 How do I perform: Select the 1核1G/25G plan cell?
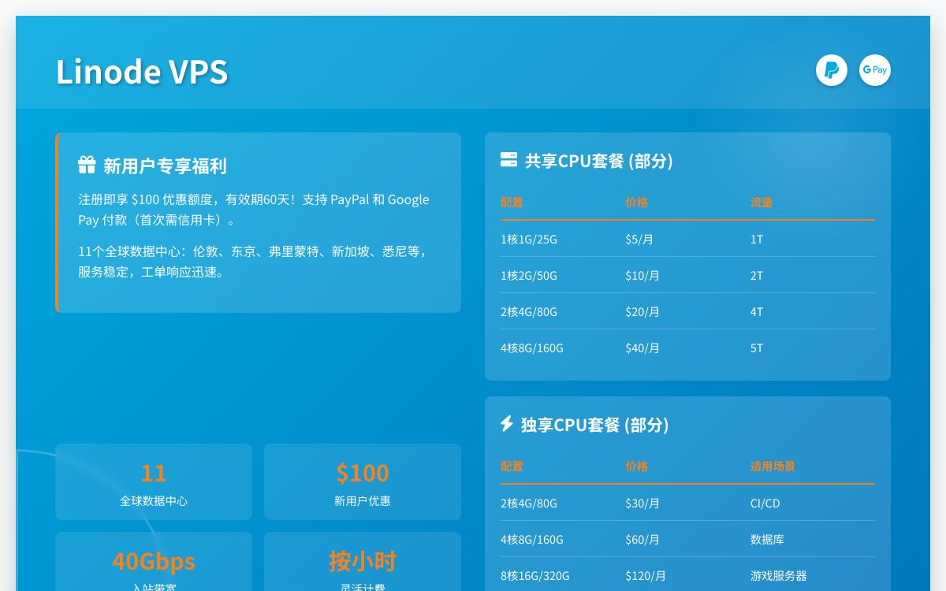click(x=529, y=239)
